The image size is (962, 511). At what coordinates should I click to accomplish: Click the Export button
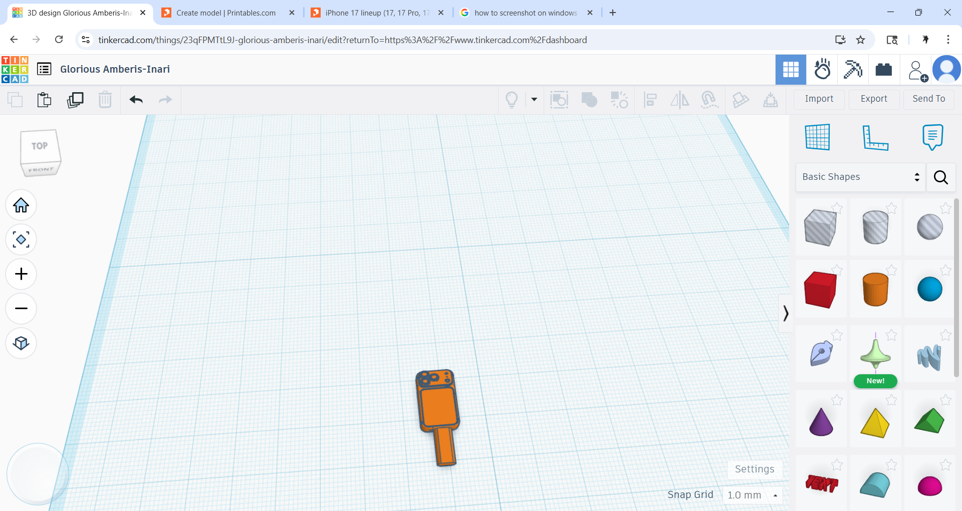pyautogui.click(x=874, y=99)
